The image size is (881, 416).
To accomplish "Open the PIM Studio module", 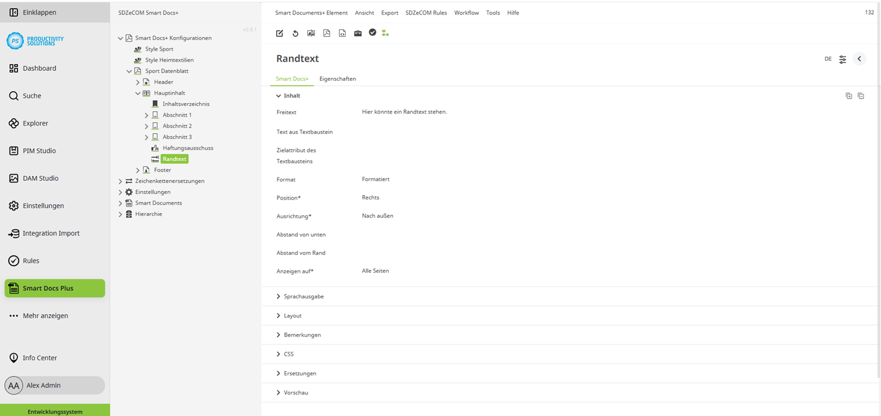I will click(40, 151).
